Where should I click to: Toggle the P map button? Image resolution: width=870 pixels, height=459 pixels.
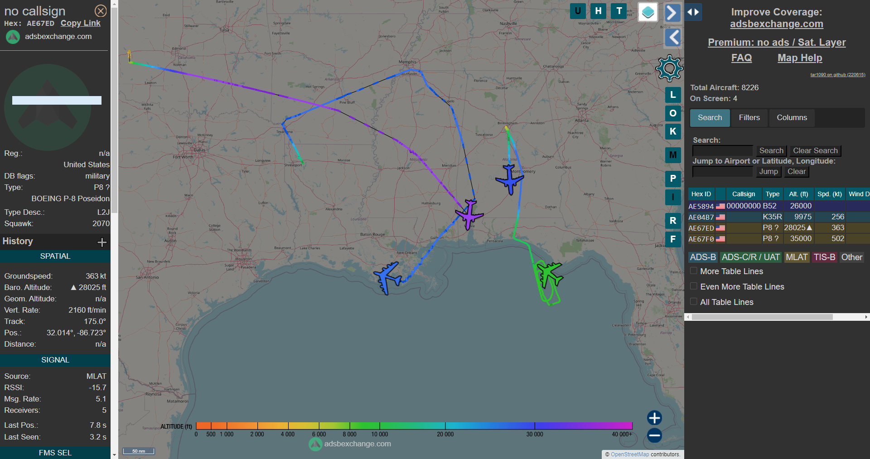pos(673,179)
